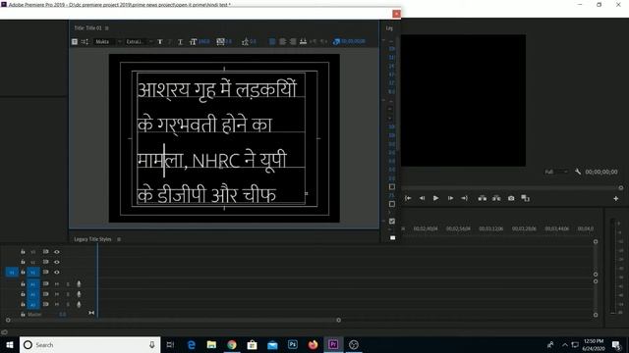Click the leading icon in title toolbar
This screenshot has height=353, width=629.
(245, 41)
